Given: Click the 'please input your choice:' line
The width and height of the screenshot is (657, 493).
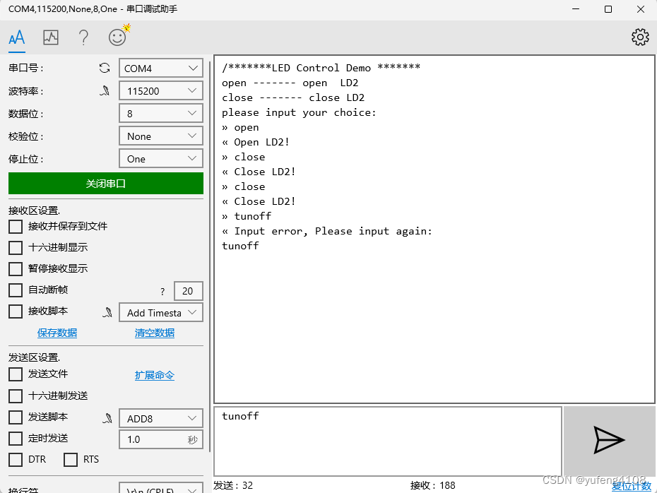Looking at the screenshot, I should (x=299, y=113).
